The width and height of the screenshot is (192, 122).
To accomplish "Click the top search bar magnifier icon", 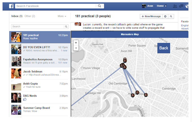I will pos(100,6).
